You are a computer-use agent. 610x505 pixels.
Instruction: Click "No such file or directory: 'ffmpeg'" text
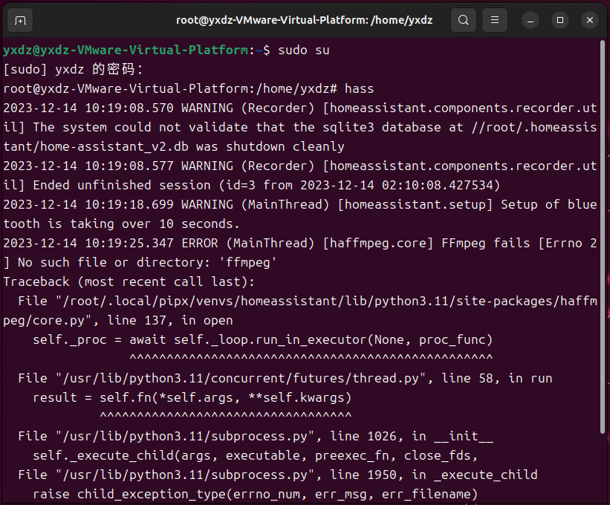147,262
